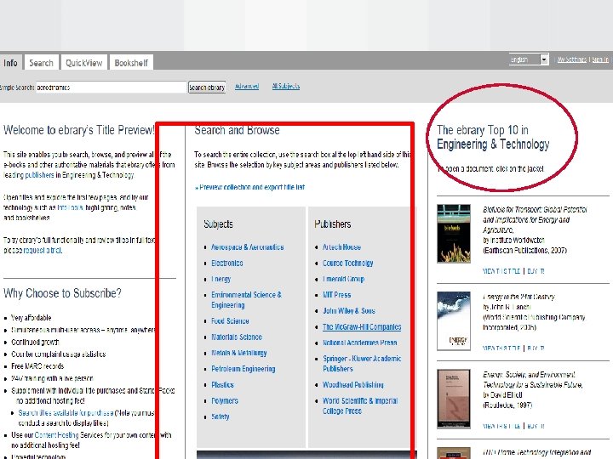Open the QuickView tab
This screenshot has width=613, height=459.
pos(83,63)
